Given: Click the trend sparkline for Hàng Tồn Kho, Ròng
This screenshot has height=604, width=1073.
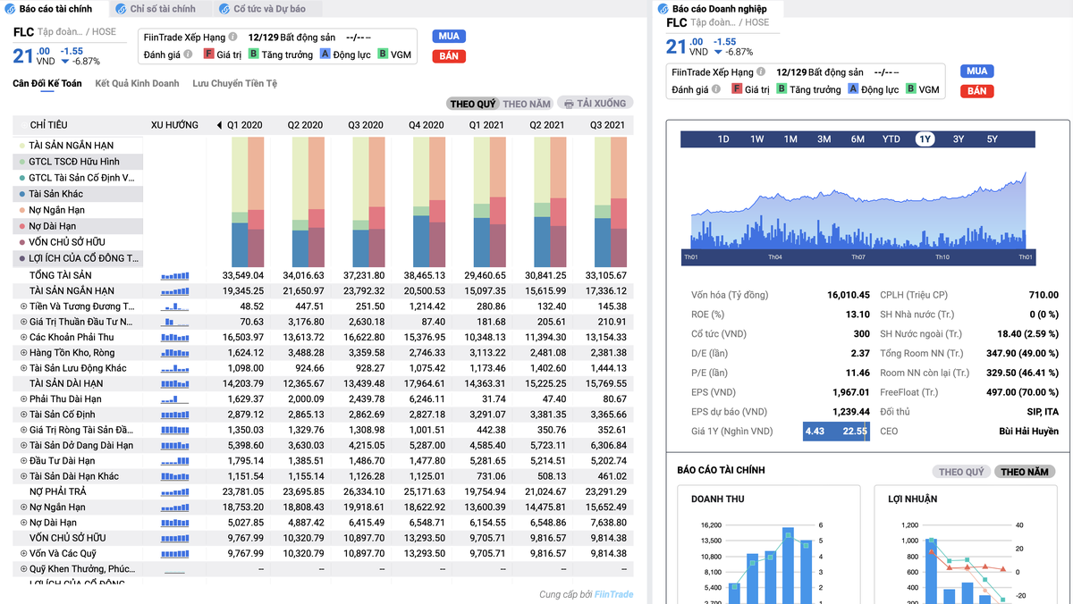Looking at the screenshot, I should (x=175, y=353).
